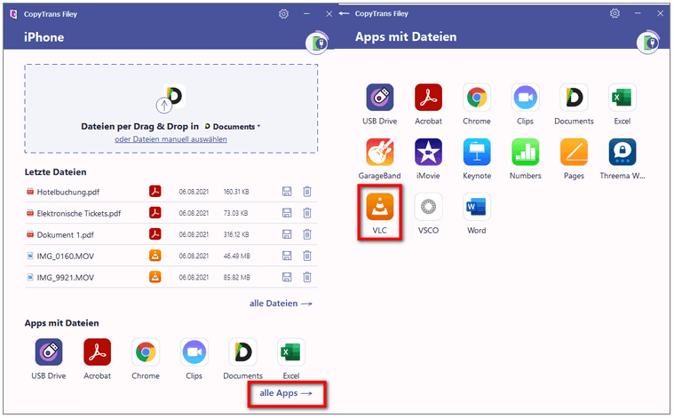Select Elektronische Tickets.pdf file name
The image size is (674, 418).
[x=79, y=214]
